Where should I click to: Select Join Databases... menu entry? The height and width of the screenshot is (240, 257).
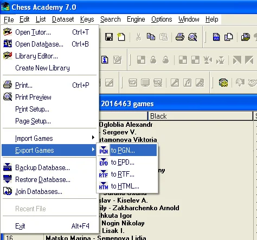[49, 191]
